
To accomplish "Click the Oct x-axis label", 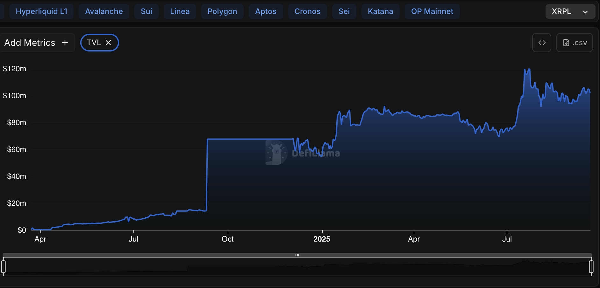I will (228, 239).
